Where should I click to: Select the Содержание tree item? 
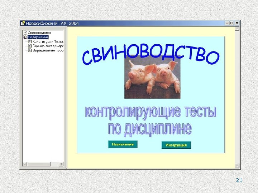pos(38,37)
